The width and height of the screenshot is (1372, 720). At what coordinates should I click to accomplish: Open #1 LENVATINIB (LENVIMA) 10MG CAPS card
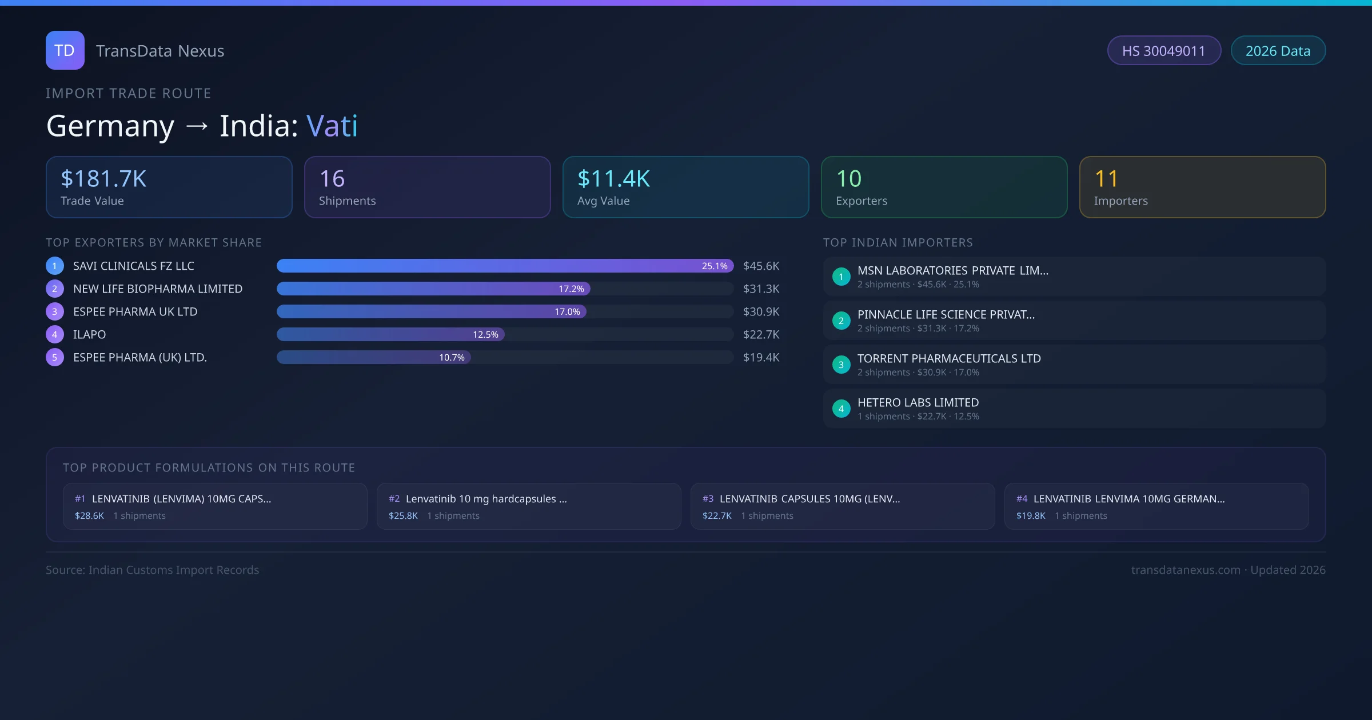[x=215, y=506]
